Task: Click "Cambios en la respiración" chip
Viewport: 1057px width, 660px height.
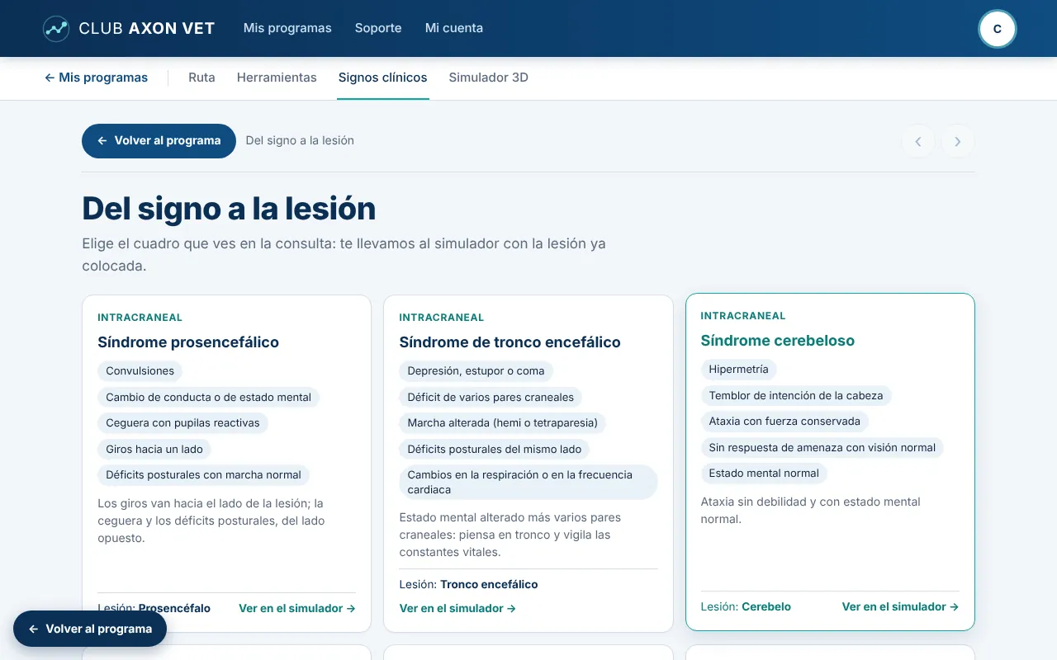Action: point(528,483)
